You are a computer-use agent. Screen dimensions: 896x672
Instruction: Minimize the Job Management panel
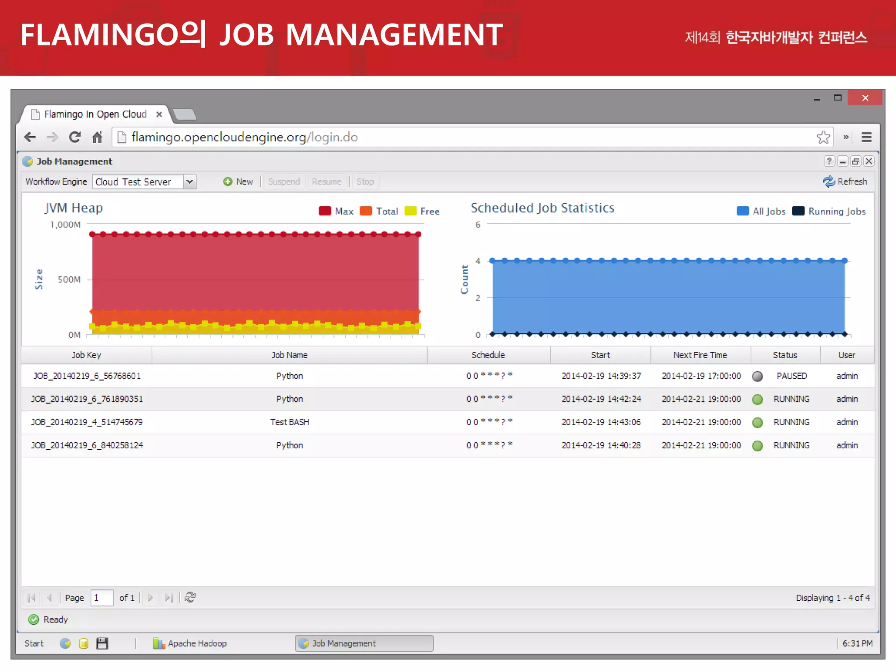843,161
